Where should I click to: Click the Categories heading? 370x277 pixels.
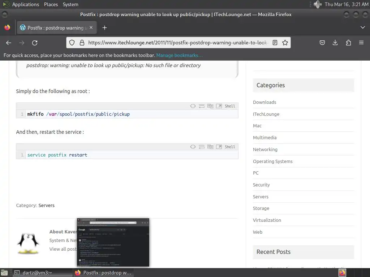[271, 85]
